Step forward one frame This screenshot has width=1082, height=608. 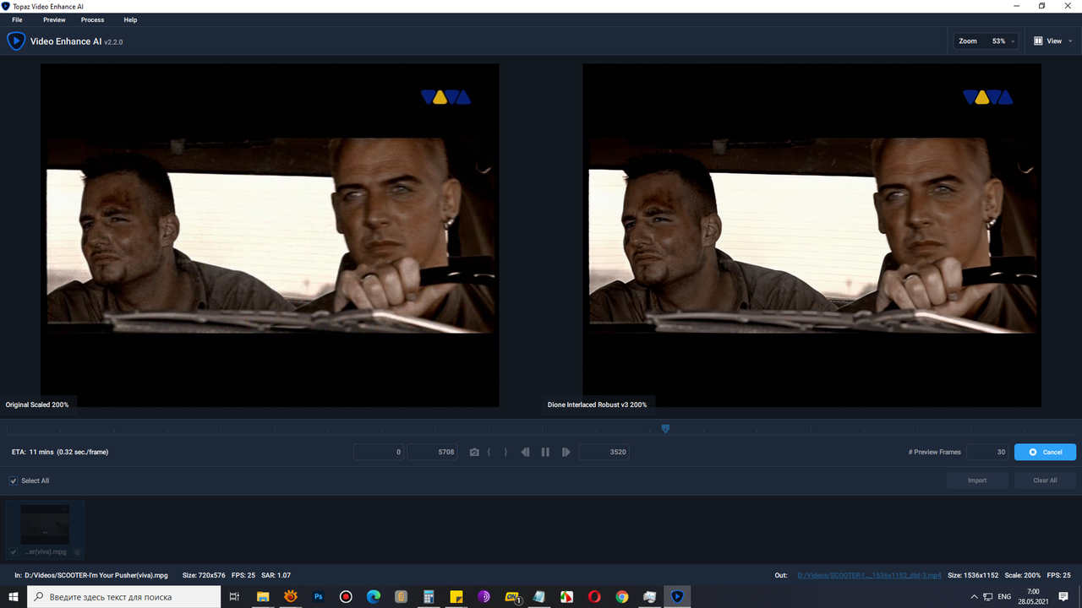click(x=566, y=452)
